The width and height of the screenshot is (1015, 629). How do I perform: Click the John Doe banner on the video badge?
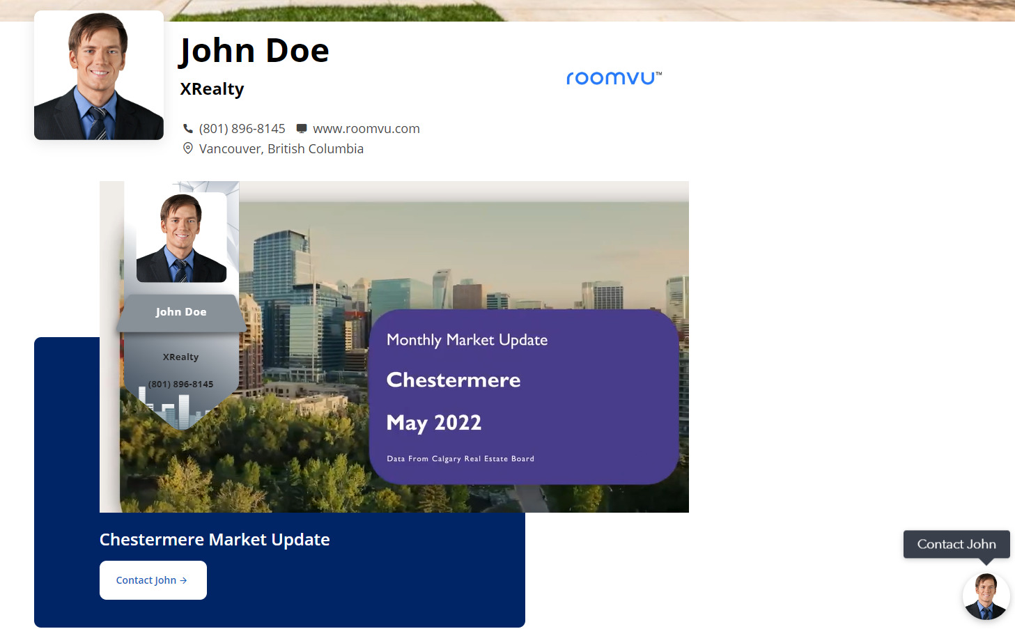coord(180,312)
